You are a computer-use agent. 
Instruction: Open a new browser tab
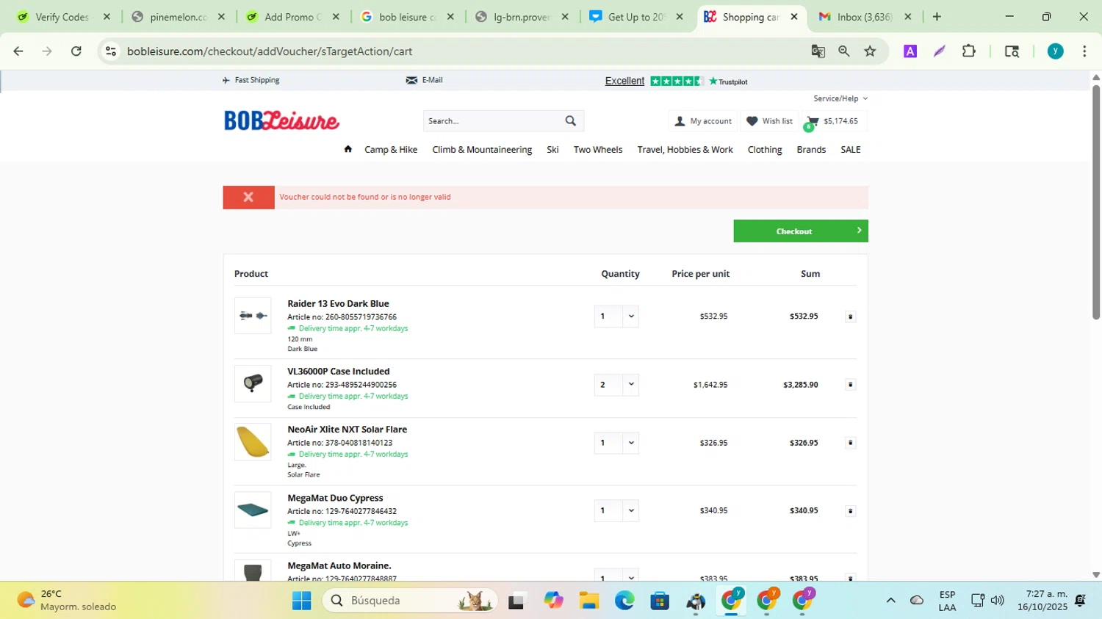[937, 17]
